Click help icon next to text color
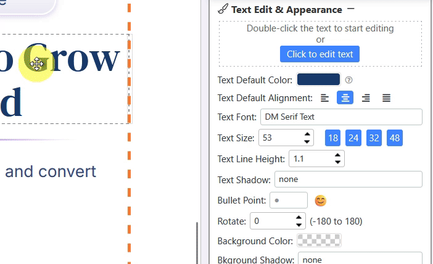 [349, 80]
